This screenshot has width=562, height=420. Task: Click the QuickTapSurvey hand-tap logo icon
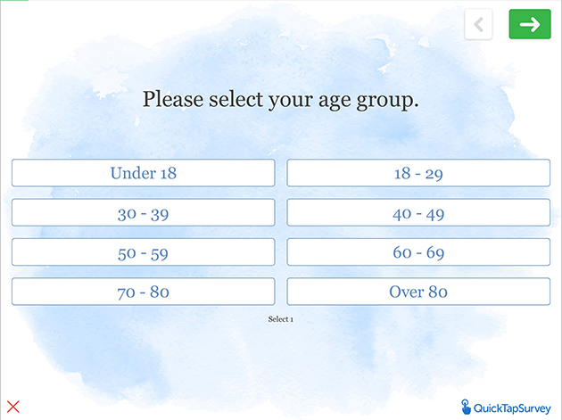pyautogui.click(x=466, y=407)
